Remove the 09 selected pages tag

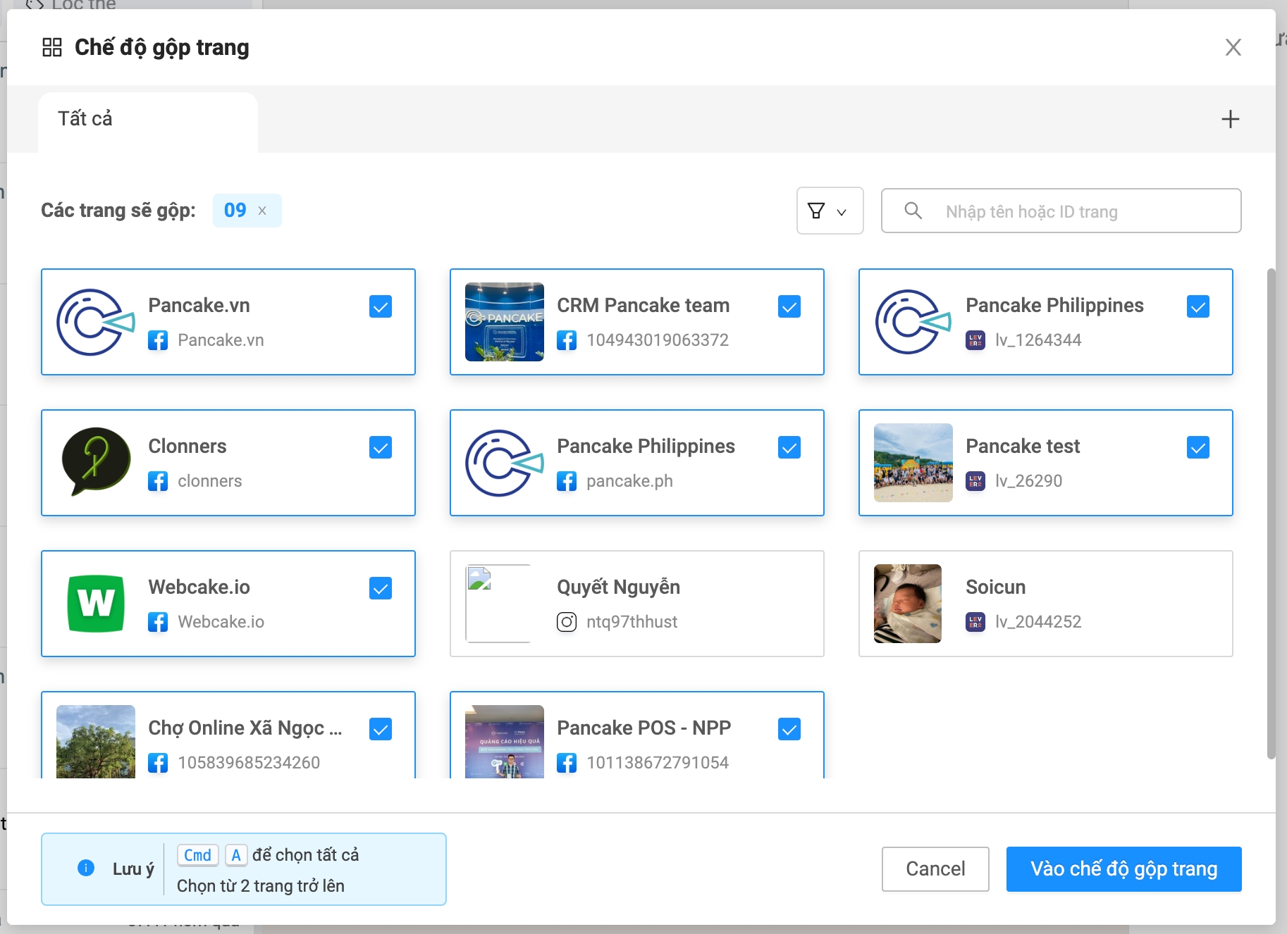point(262,211)
